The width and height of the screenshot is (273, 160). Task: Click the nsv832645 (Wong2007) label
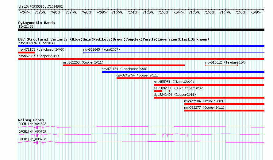pos(102,49)
